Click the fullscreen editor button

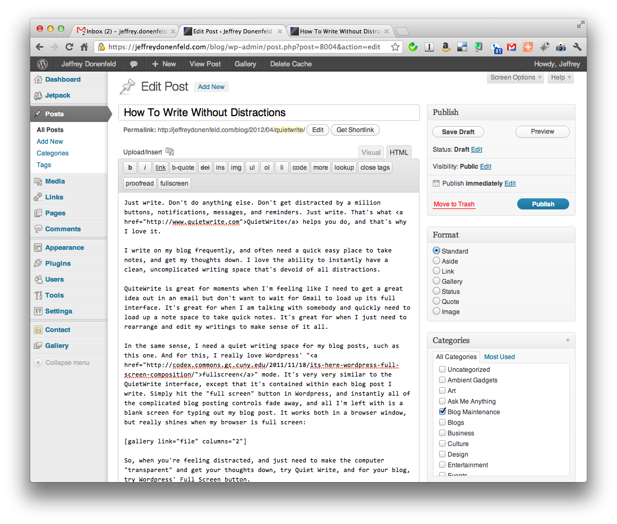(174, 184)
